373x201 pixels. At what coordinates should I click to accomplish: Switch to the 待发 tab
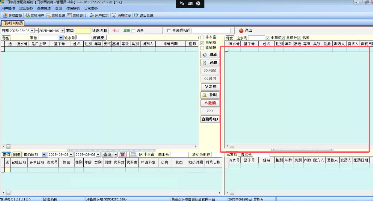pos(229,38)
